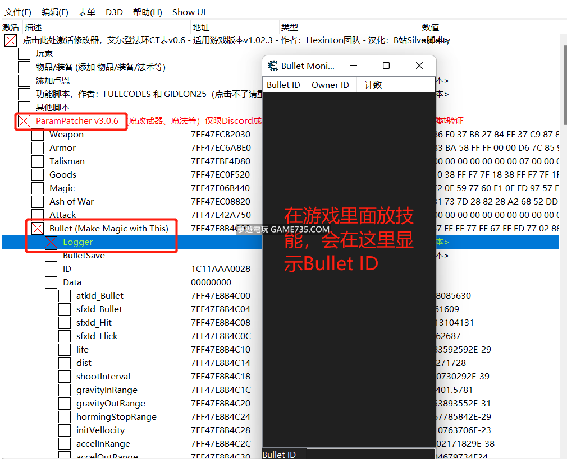The width and height of the screenshot is (567, 459).
Task: Open the 帮助(H) menu
Action: [x=147, y=12]
